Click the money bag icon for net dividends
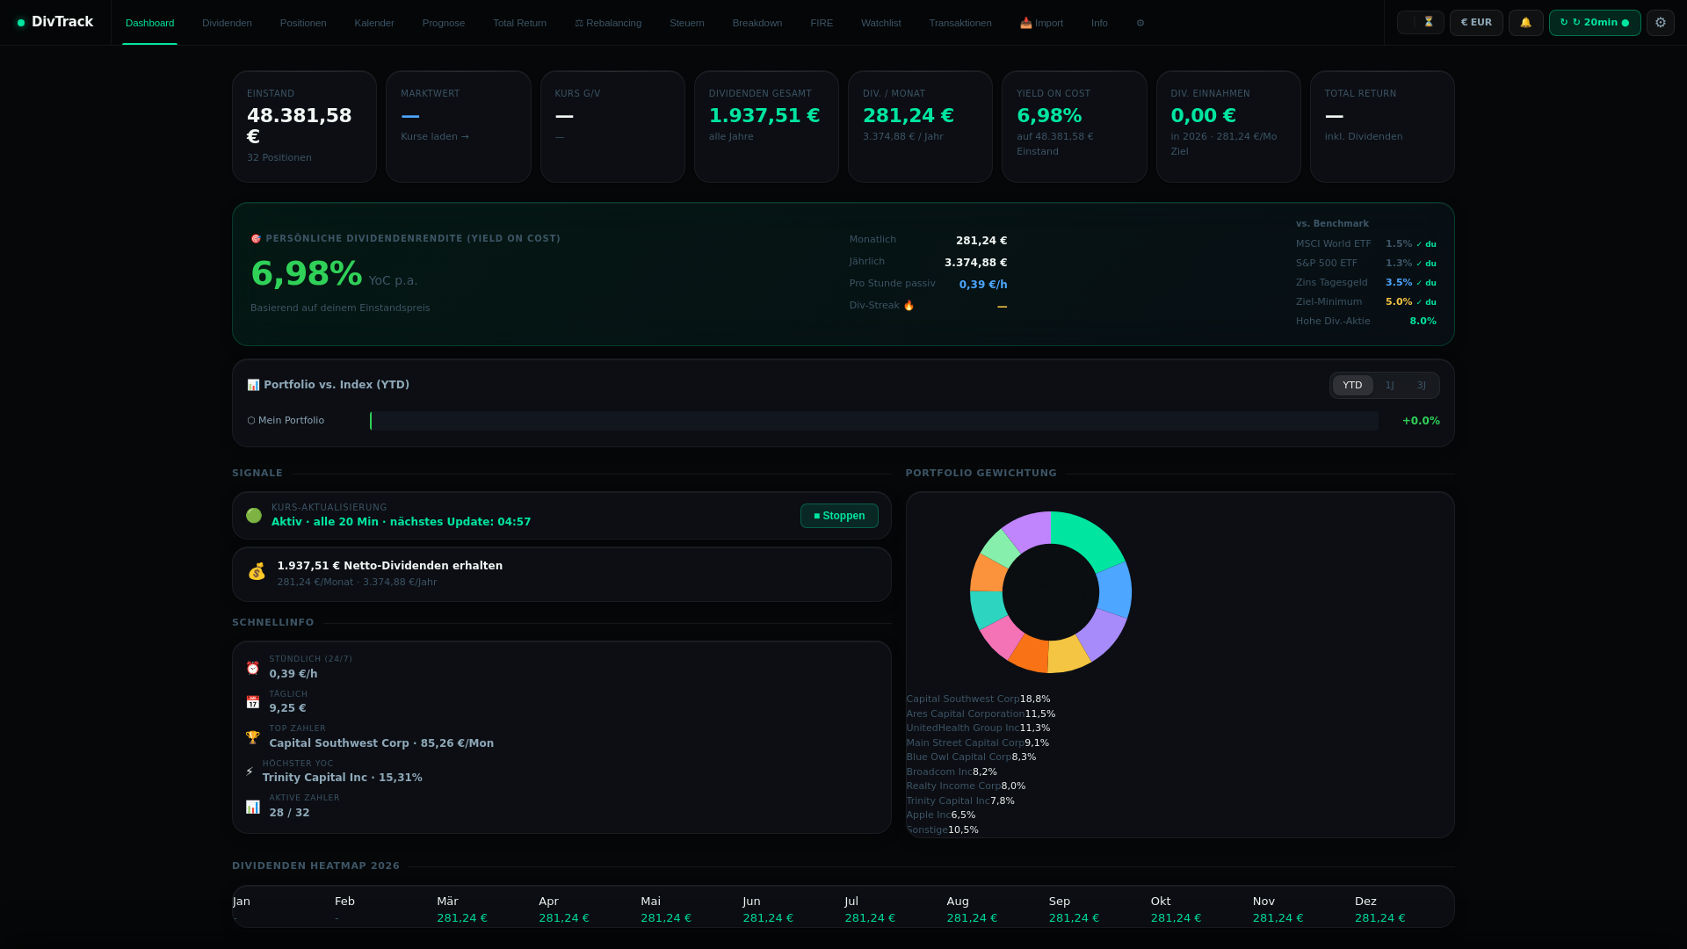The image size is (1687, 949). (257, 572)
